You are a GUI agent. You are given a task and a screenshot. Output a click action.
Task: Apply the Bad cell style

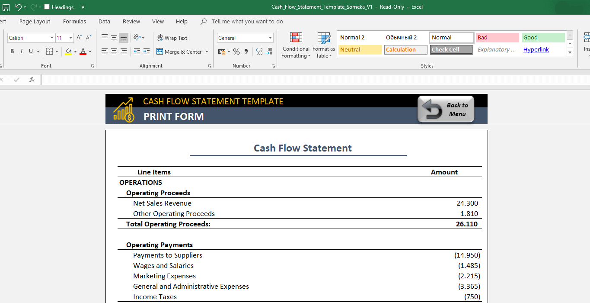498,38
